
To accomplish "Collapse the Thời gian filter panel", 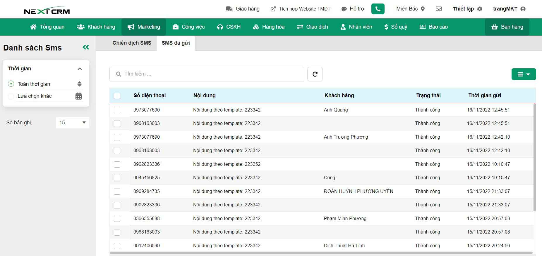I will tap(79, 69).
